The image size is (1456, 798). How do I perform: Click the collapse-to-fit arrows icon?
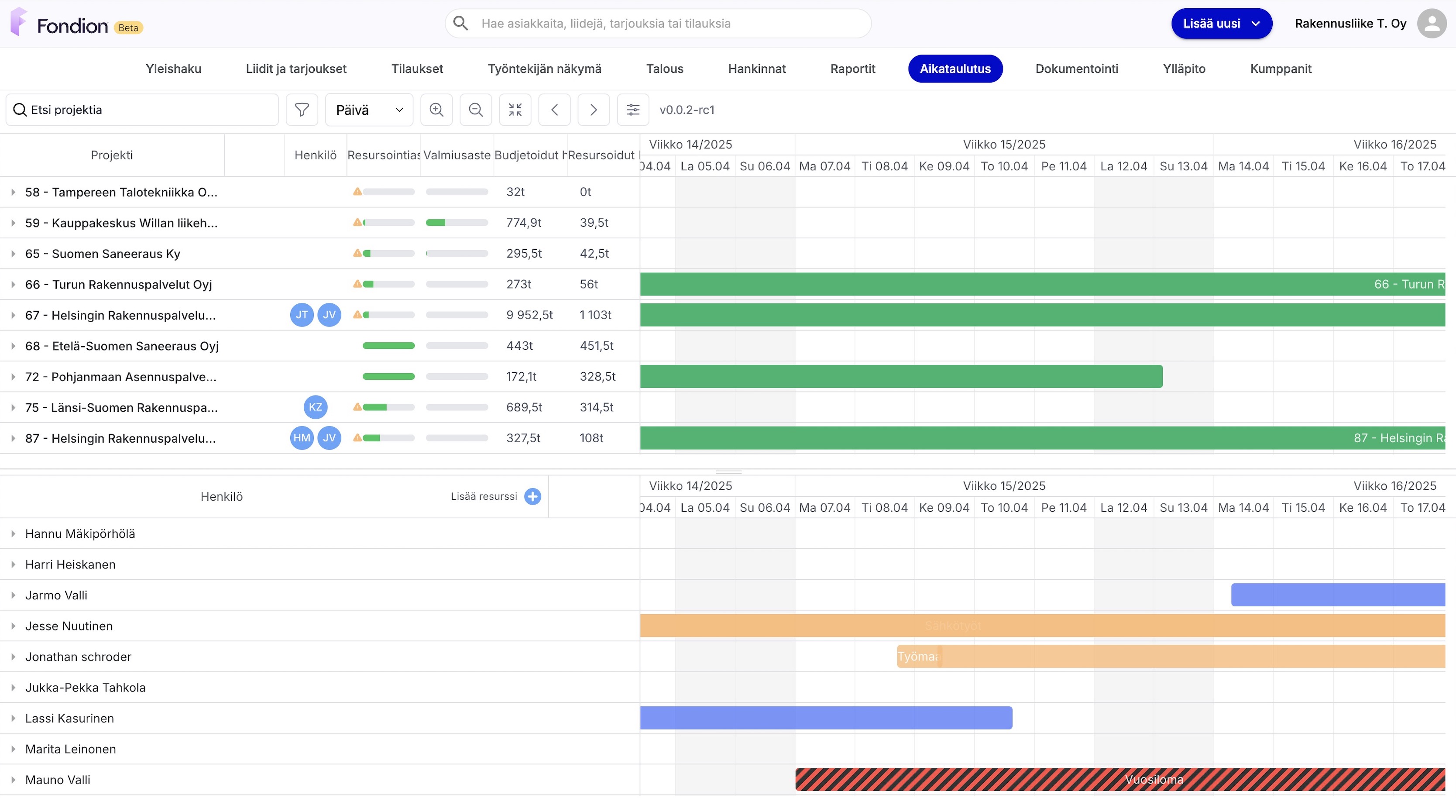pos(515,110)
